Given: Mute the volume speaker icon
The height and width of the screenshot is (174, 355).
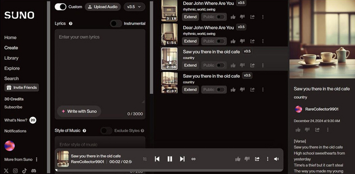Looking at the screenshot, I should click(276, 159).
